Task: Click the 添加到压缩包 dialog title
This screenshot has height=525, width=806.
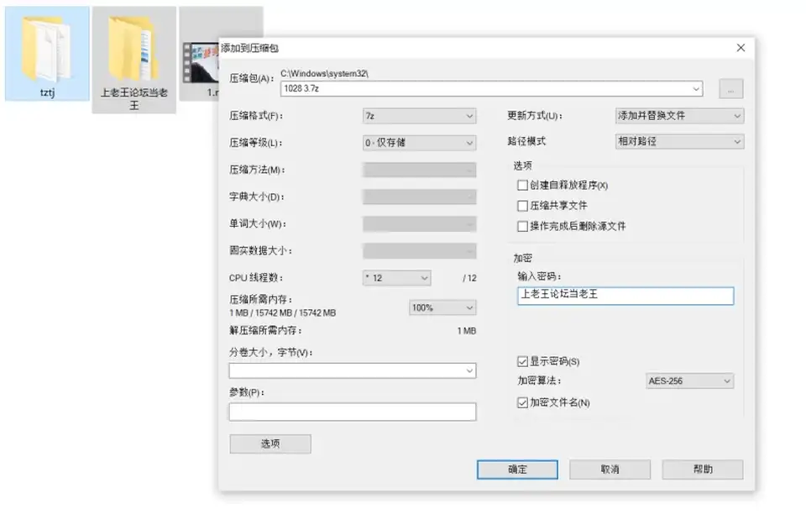Action: pos(250,49)
